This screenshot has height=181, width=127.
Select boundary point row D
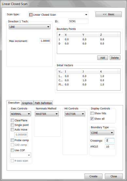pyautogui.click(x=88, y=44)
